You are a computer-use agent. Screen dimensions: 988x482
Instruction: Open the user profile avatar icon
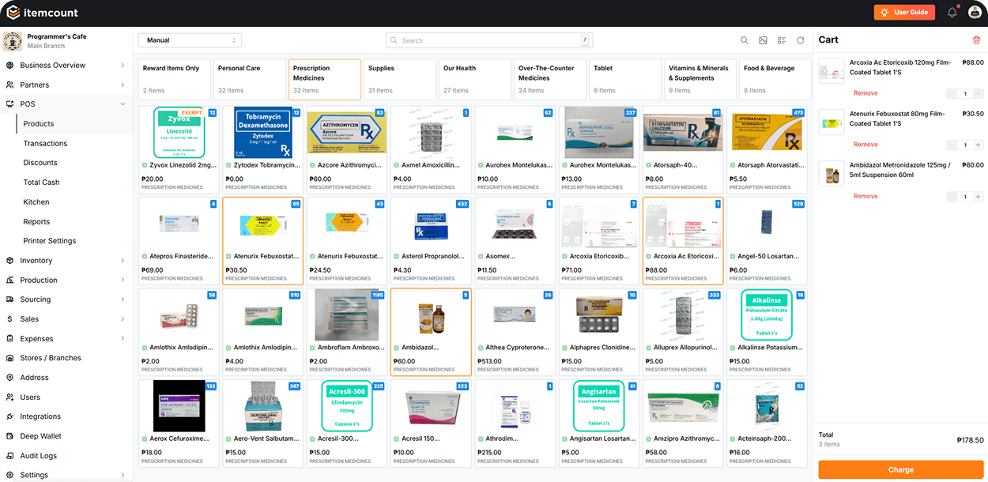coord(975,12)
